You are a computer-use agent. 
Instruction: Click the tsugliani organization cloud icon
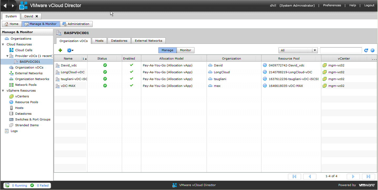(210, 79)
